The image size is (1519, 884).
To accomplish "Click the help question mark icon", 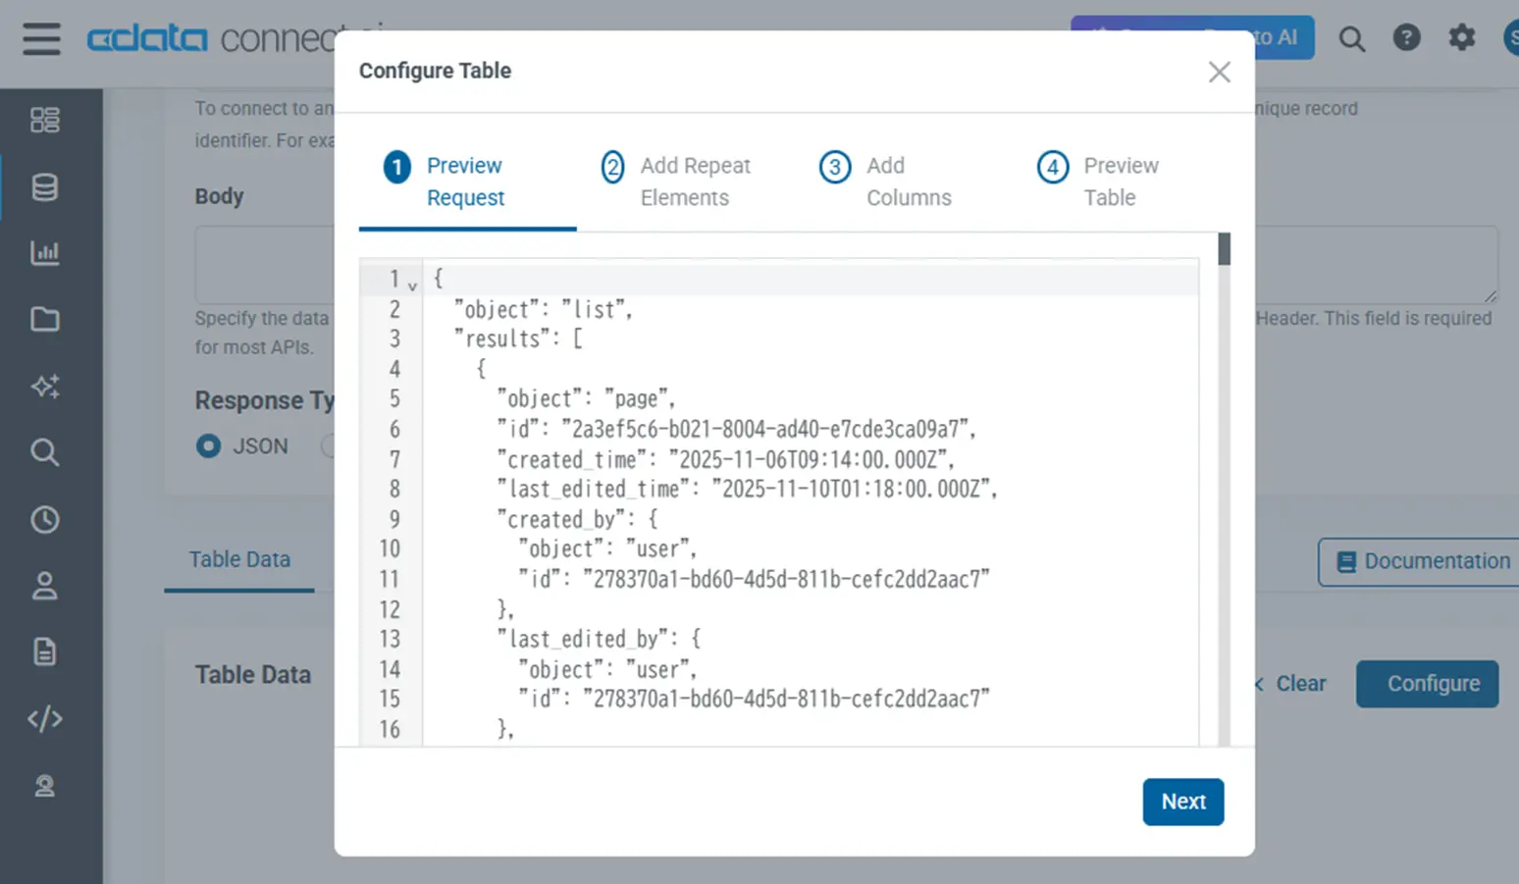I will coord(1406,38).
